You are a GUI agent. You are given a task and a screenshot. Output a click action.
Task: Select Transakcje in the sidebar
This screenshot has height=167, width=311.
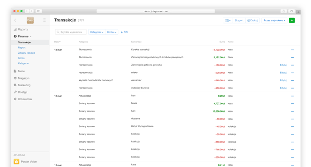point(24,42)
